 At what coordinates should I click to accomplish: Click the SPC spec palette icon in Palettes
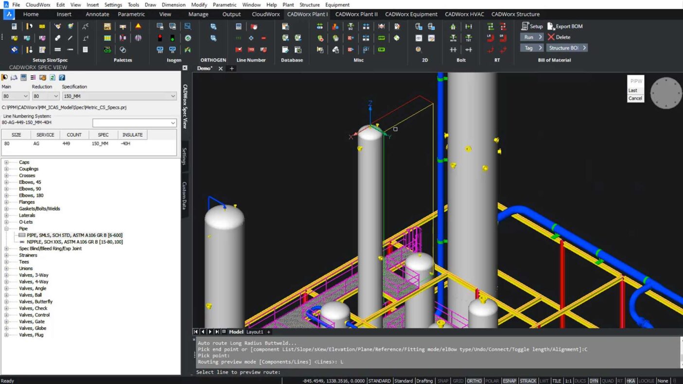tap(107, 26)
